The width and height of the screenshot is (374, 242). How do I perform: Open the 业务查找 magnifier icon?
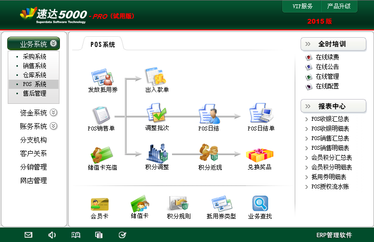pyautogui.click(x=260, y=203)
